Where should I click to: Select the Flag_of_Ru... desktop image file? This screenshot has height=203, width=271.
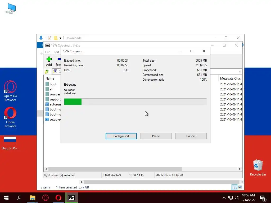click(10, 143)
